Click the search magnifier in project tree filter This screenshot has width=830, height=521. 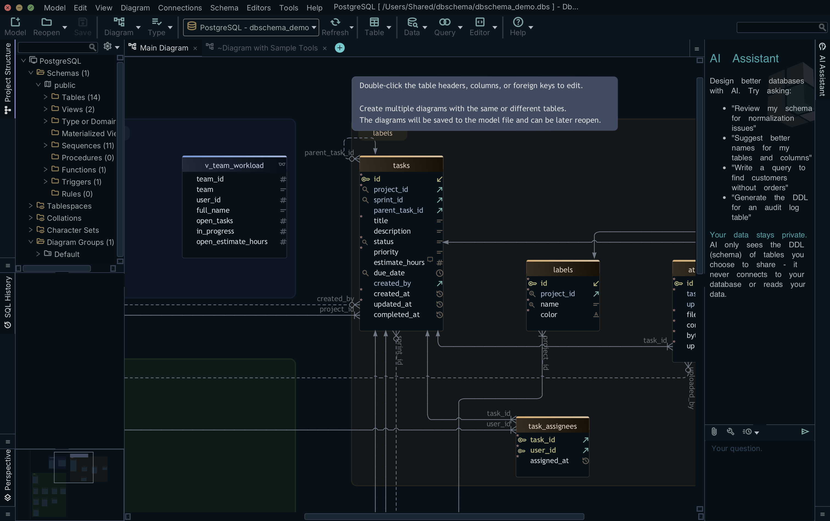coord(92,47)
